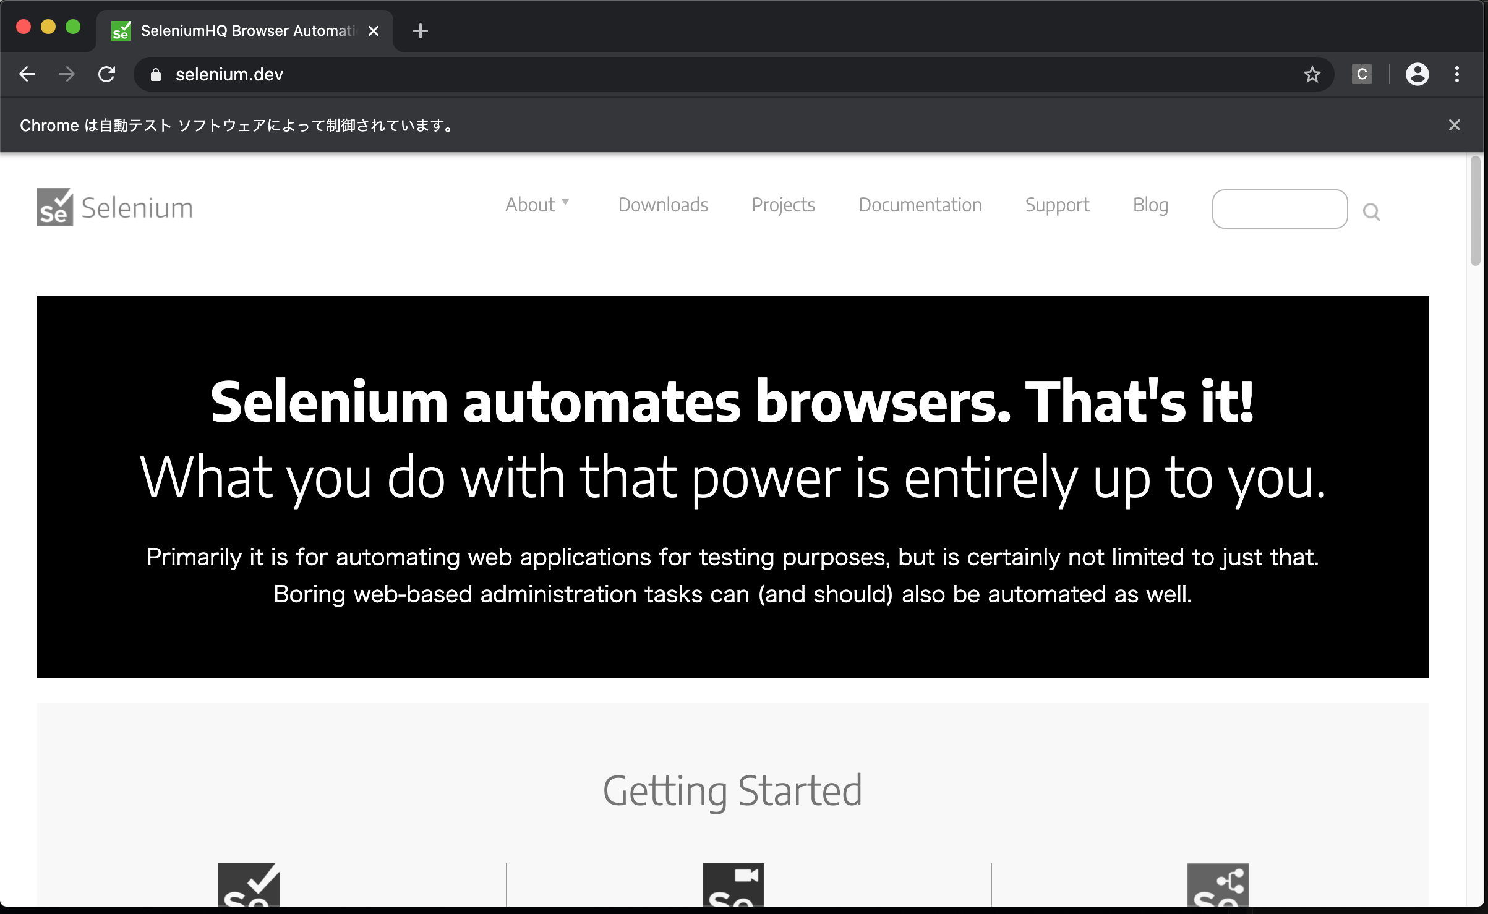Image resolution: width=1488 pixels, height=914 pixels.
Task: Expand the About dropdown menu
Action: [537, 205]
